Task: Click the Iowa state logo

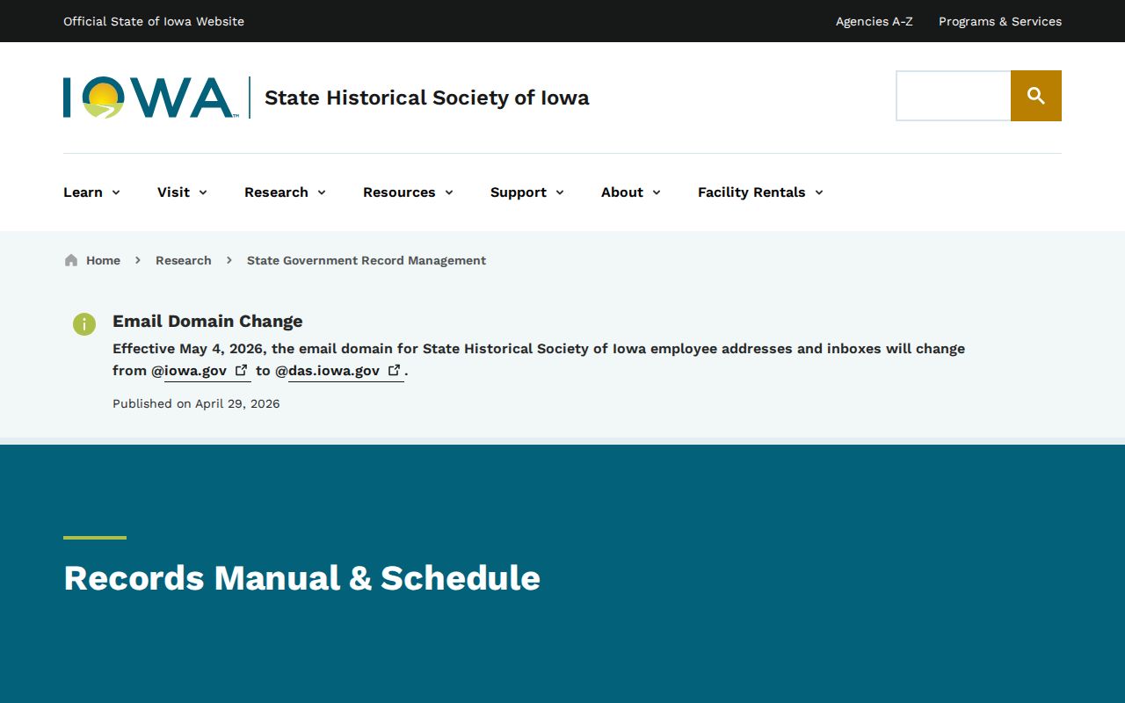Action: (x=150, y=98)
